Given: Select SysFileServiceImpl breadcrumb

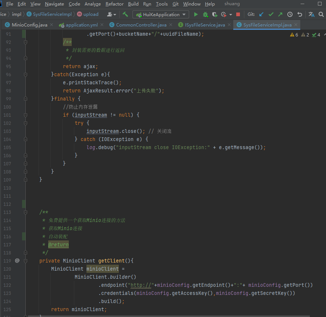Looking at the screenshot, I should (x=49, y=14).
